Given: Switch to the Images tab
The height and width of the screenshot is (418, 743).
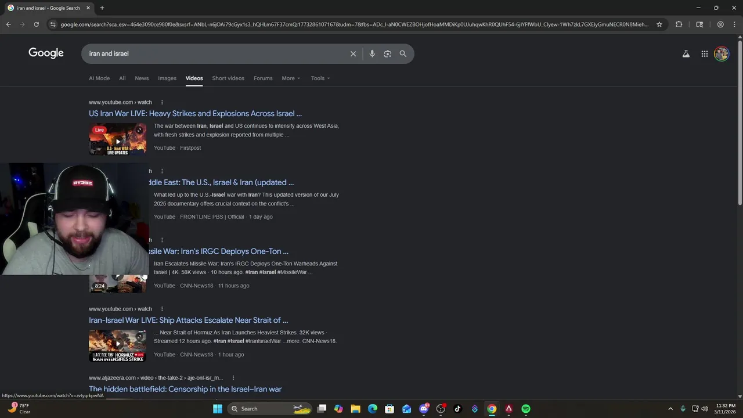Looking at the screenshot, I should click(167, 78).
